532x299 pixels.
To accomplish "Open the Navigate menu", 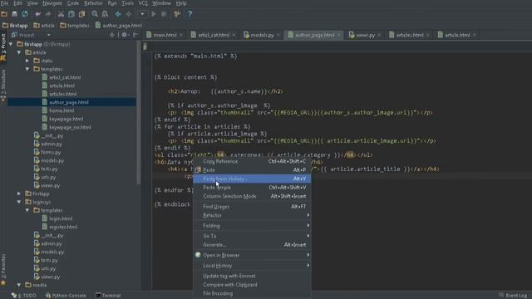I will click(x=52, y=3).
